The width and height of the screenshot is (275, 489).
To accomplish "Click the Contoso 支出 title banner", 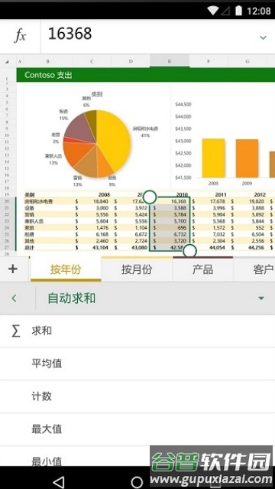I will coord(146,75).
